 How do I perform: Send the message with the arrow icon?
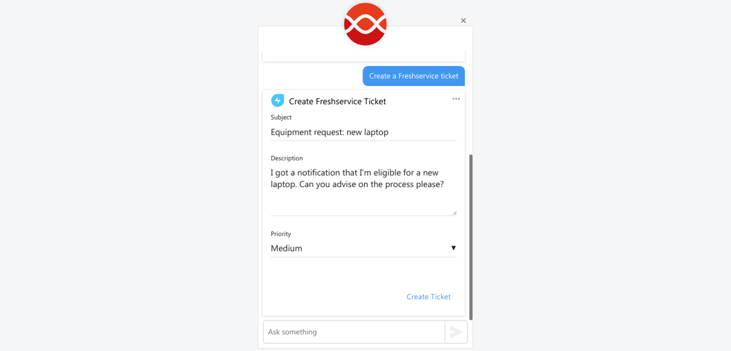point(456,332)
